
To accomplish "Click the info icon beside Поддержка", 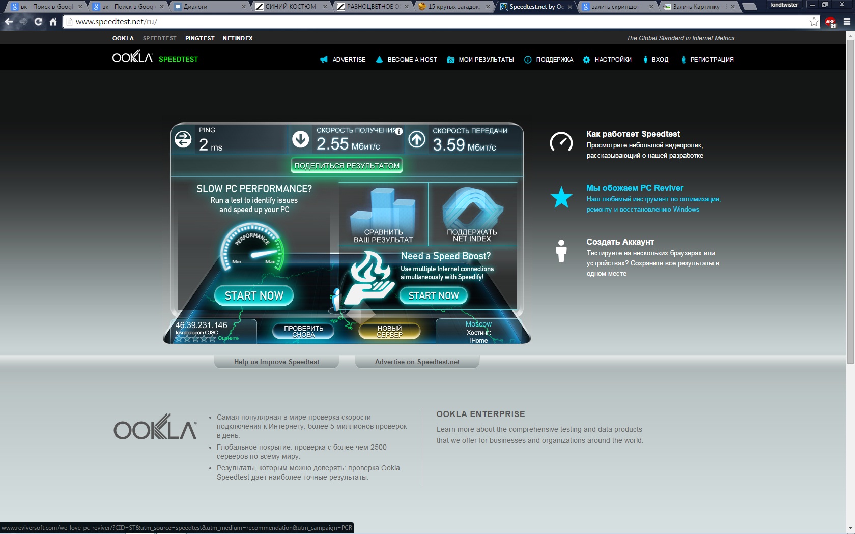I will click(528, 60).
